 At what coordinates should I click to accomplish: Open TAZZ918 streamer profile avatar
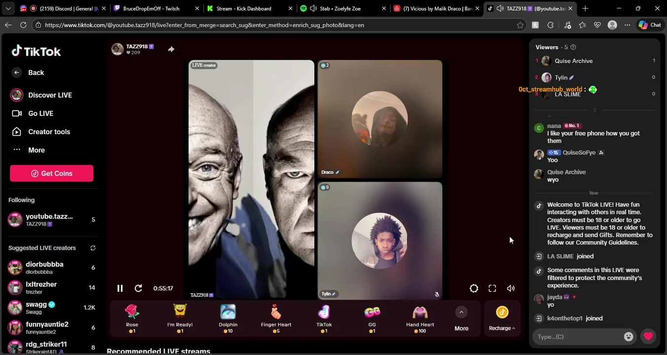[117, 49]
